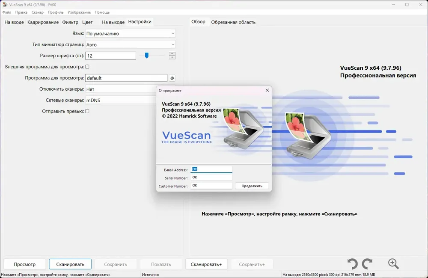Open the Файл menu
The width and height of the screenshot is (428, 278).
tap(7, 12)
